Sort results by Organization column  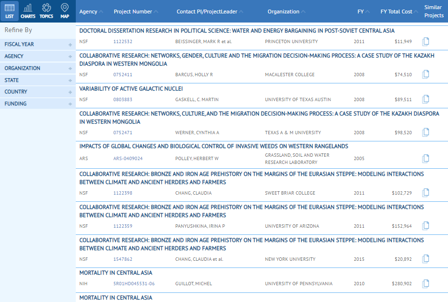point(286,12)
